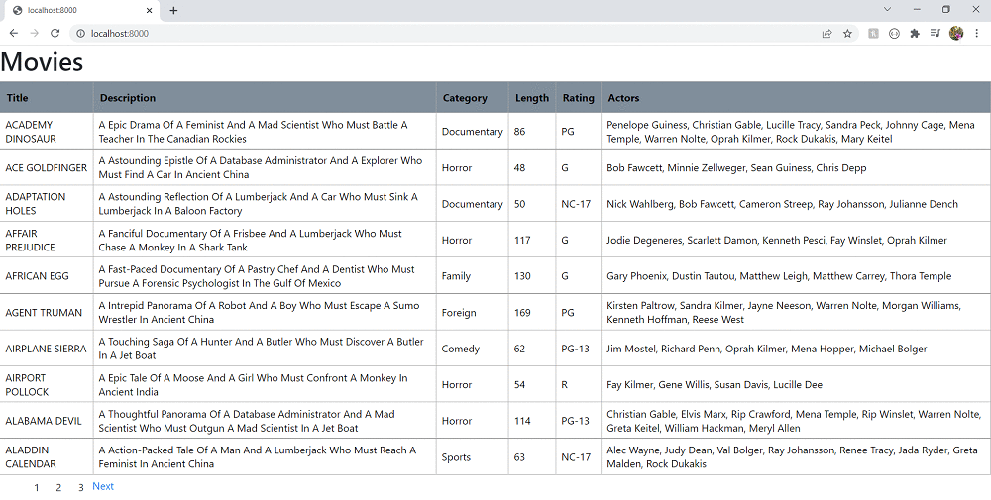Click the Sports category cell
The width and height of the screenshot is (991, 500).
(x=472, y=457)
